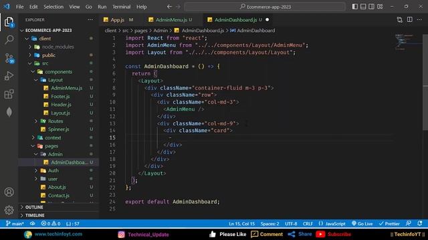Expand the TIMELINE section
The image size is (428, 240).
coord(59,215)
